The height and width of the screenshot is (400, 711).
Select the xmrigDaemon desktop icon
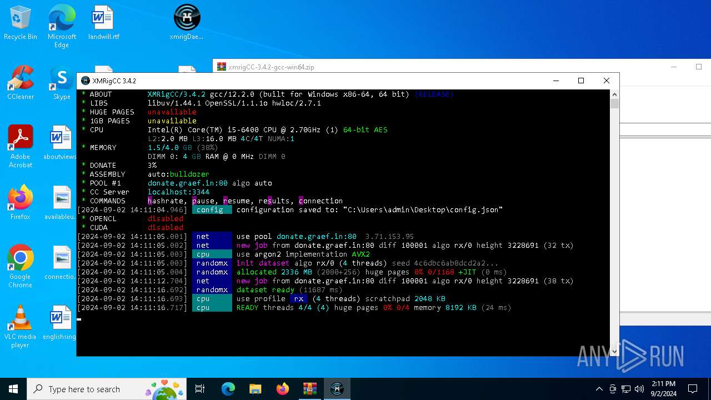(x=187, y=23)
